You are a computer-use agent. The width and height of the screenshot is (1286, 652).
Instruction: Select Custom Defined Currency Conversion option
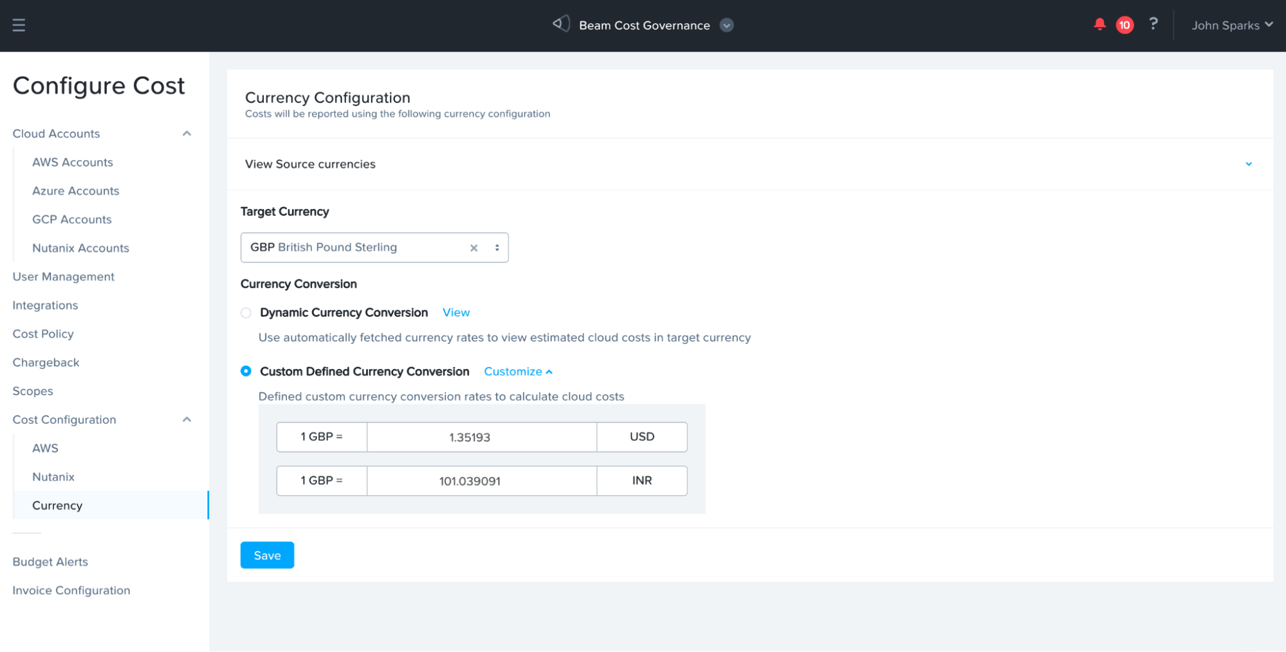coord(246,372)
